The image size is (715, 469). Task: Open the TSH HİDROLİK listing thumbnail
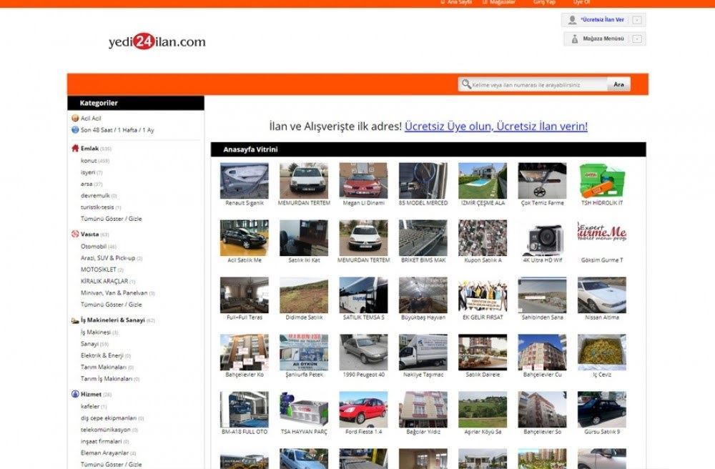[602, 181]
